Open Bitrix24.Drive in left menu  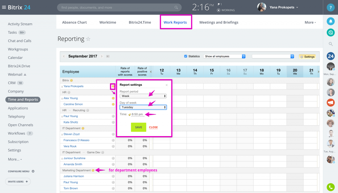pyautogui.click(x=19, y=66)
